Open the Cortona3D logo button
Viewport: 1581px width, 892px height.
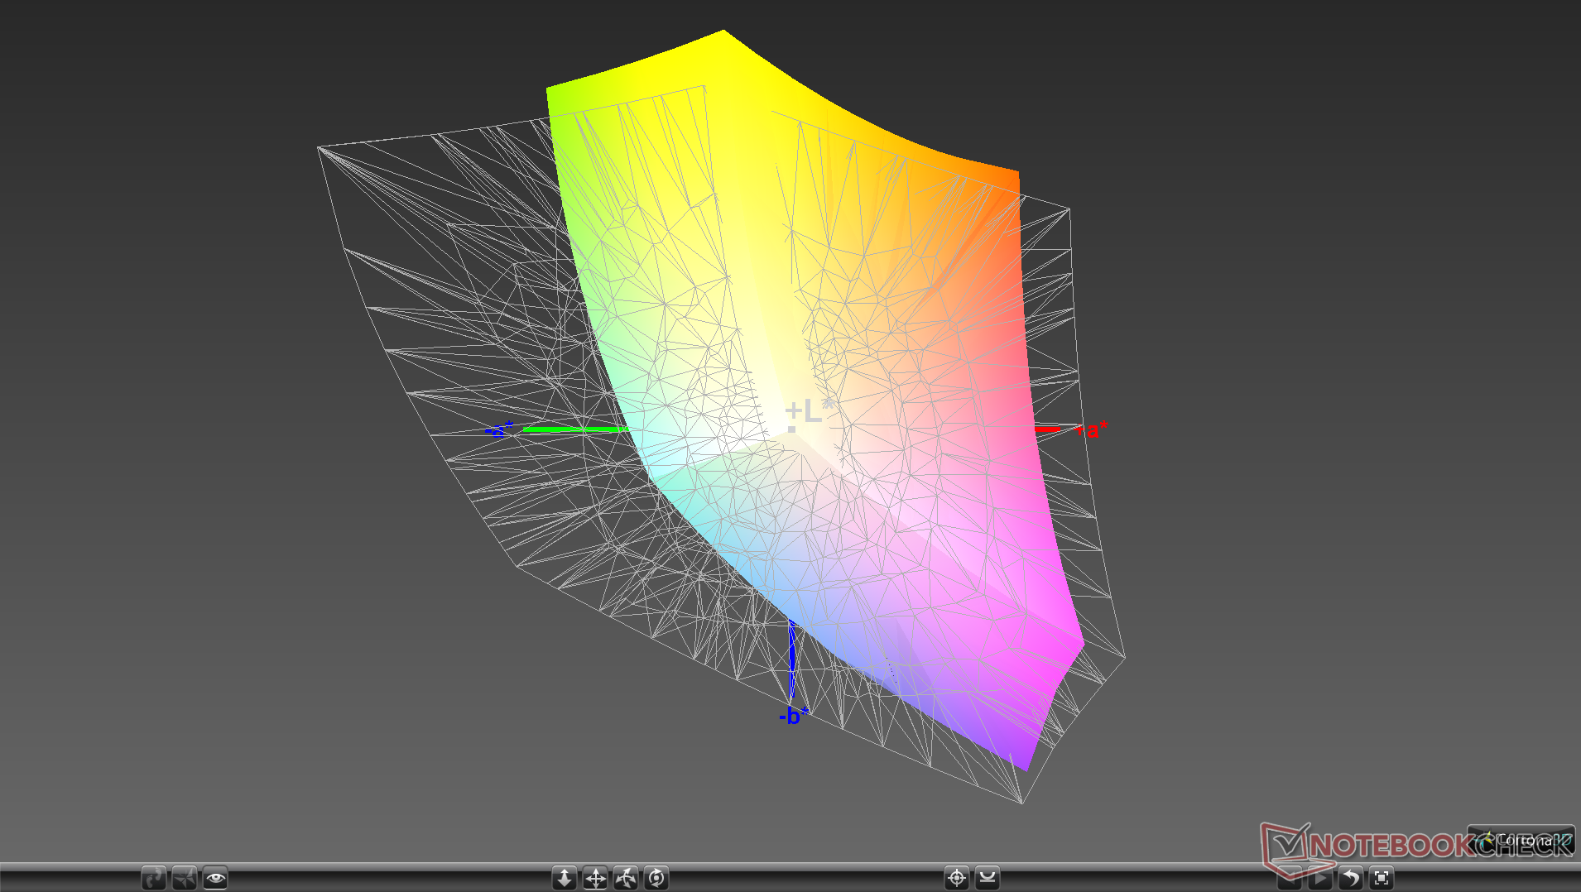pos(1521,840)
